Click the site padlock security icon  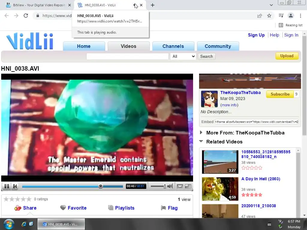(38, 16)
